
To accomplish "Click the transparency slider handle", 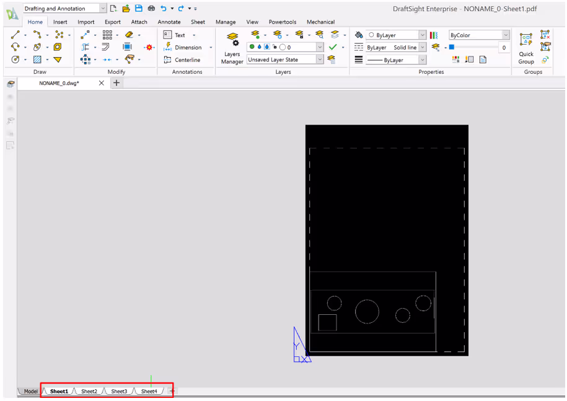I will pos(451,47).
